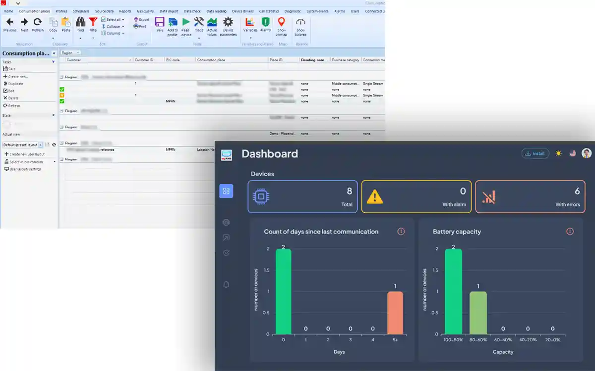Click the orange 5+ days bar
Viewport: 595px width, 371px height.
tap(395, 313)
